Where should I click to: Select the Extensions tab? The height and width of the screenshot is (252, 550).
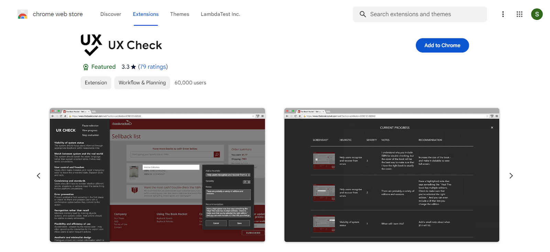(146, 14)
